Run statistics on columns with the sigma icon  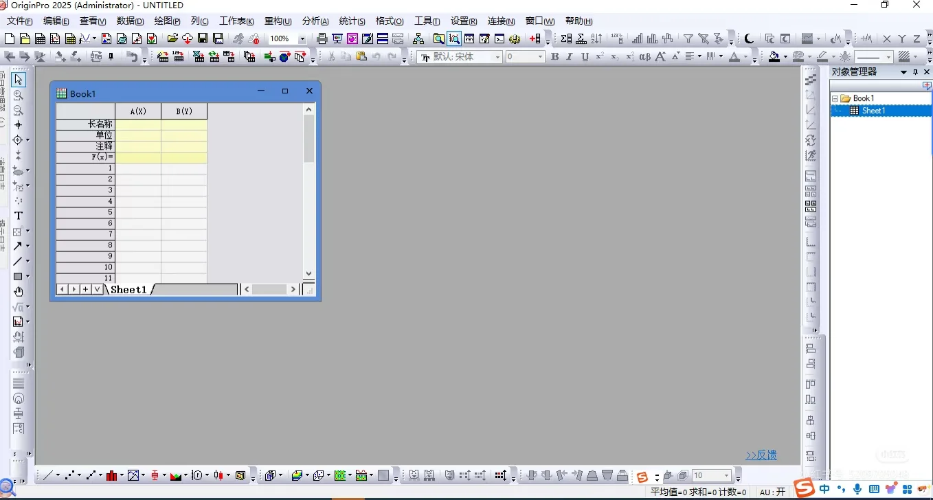point(565,39)
